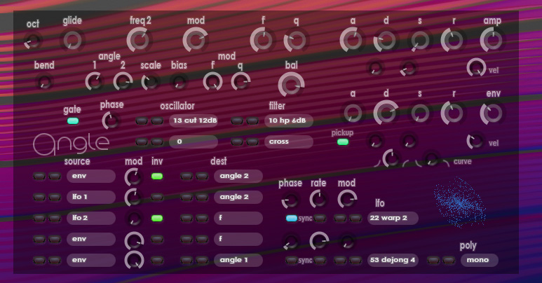Viewport: 542px width, 283px height.
Task: Click mod amount knob in lfo 2 row
Action: point(133,219)
